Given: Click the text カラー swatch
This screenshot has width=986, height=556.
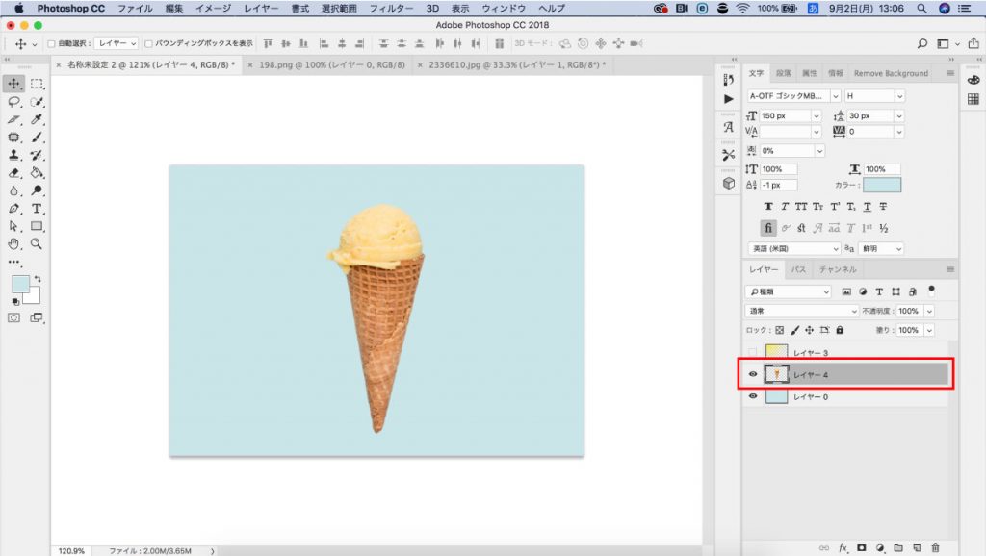Looking at the screenshot, I should click(882, 185).
